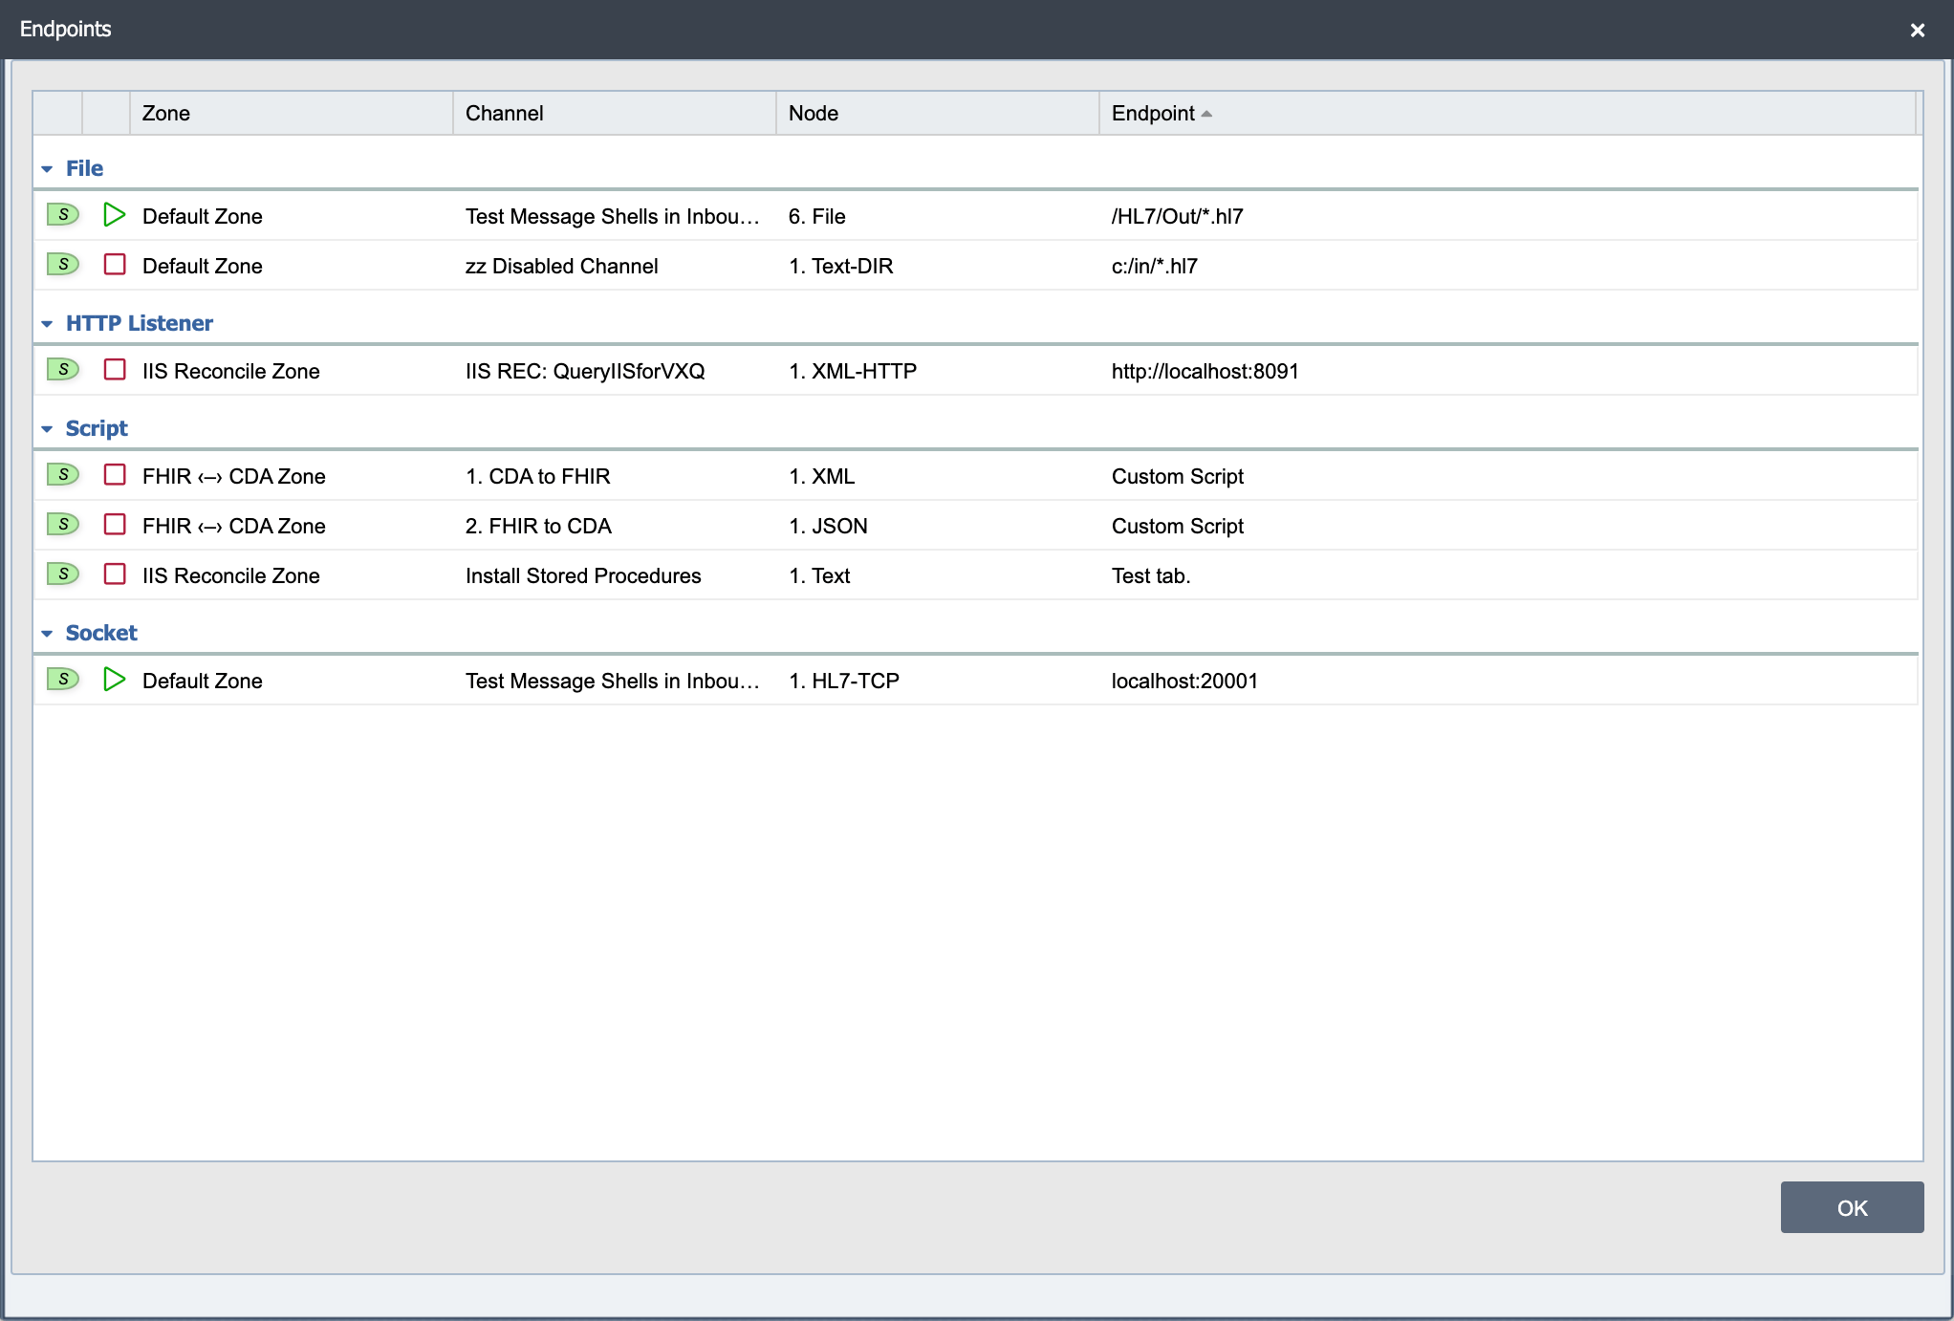Click the source icon for the http://localhost:8091 endpoint
Image resolution: width=1954 pixels, height=1321 pixels.
click(63, 370)
